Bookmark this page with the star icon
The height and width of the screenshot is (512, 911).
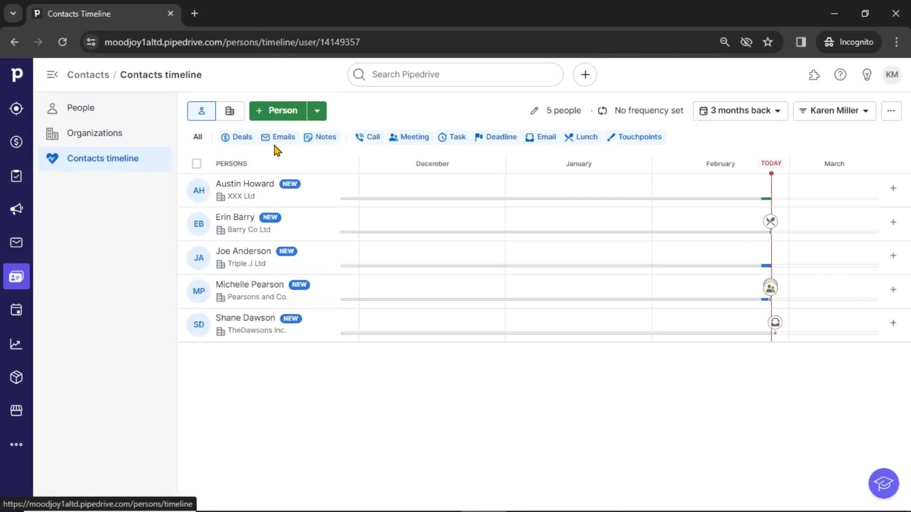[x=768, y=42]
